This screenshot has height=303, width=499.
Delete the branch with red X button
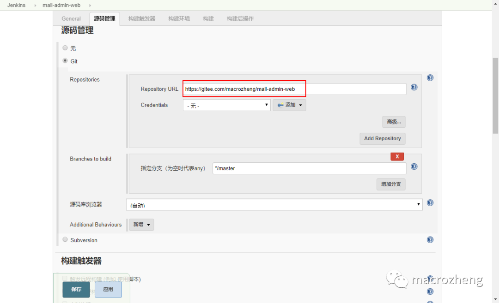pos(397,157)
